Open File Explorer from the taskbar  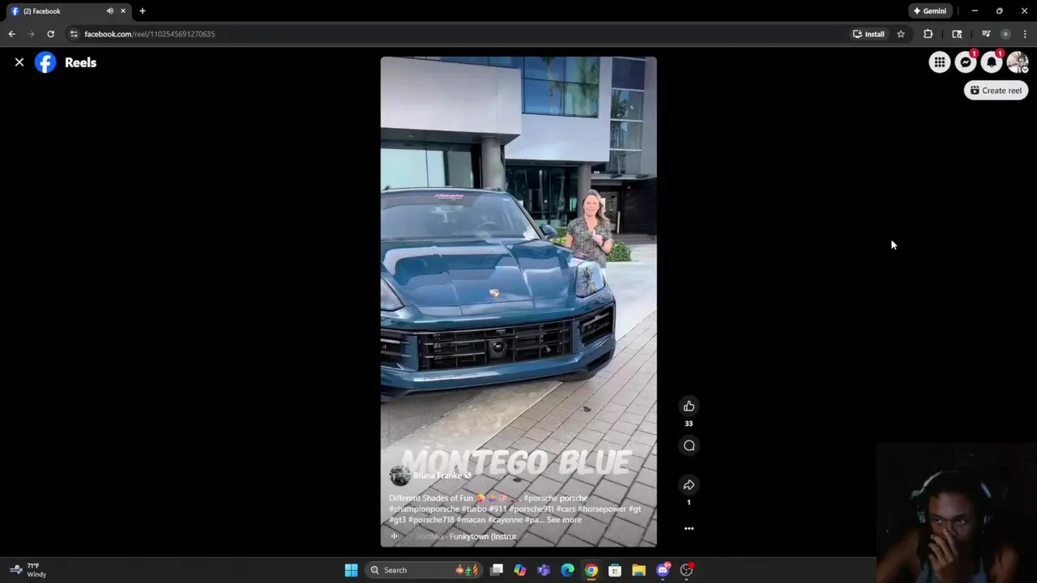638,570
